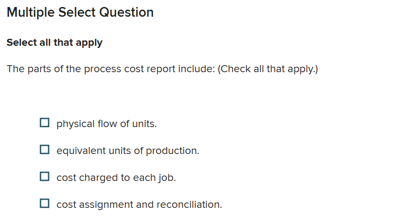The height and width of the screenshot is (224, 412).
Task: Check the "equivalent units of production" checkbox
Action: 44,150
